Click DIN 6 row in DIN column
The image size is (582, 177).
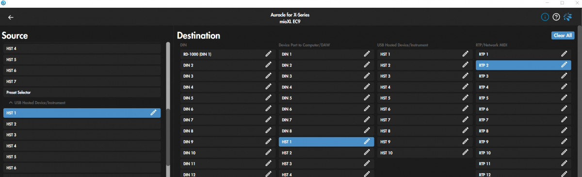pos(227,109)
